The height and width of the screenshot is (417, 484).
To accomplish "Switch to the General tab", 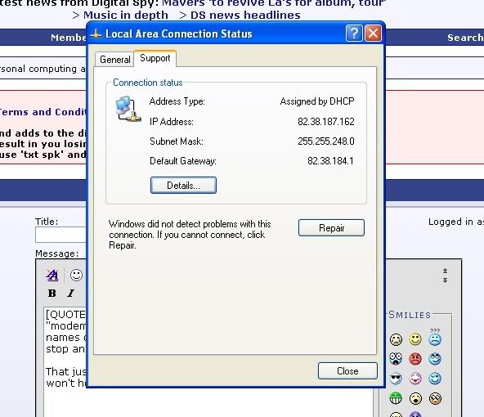I will click(114, 59).
